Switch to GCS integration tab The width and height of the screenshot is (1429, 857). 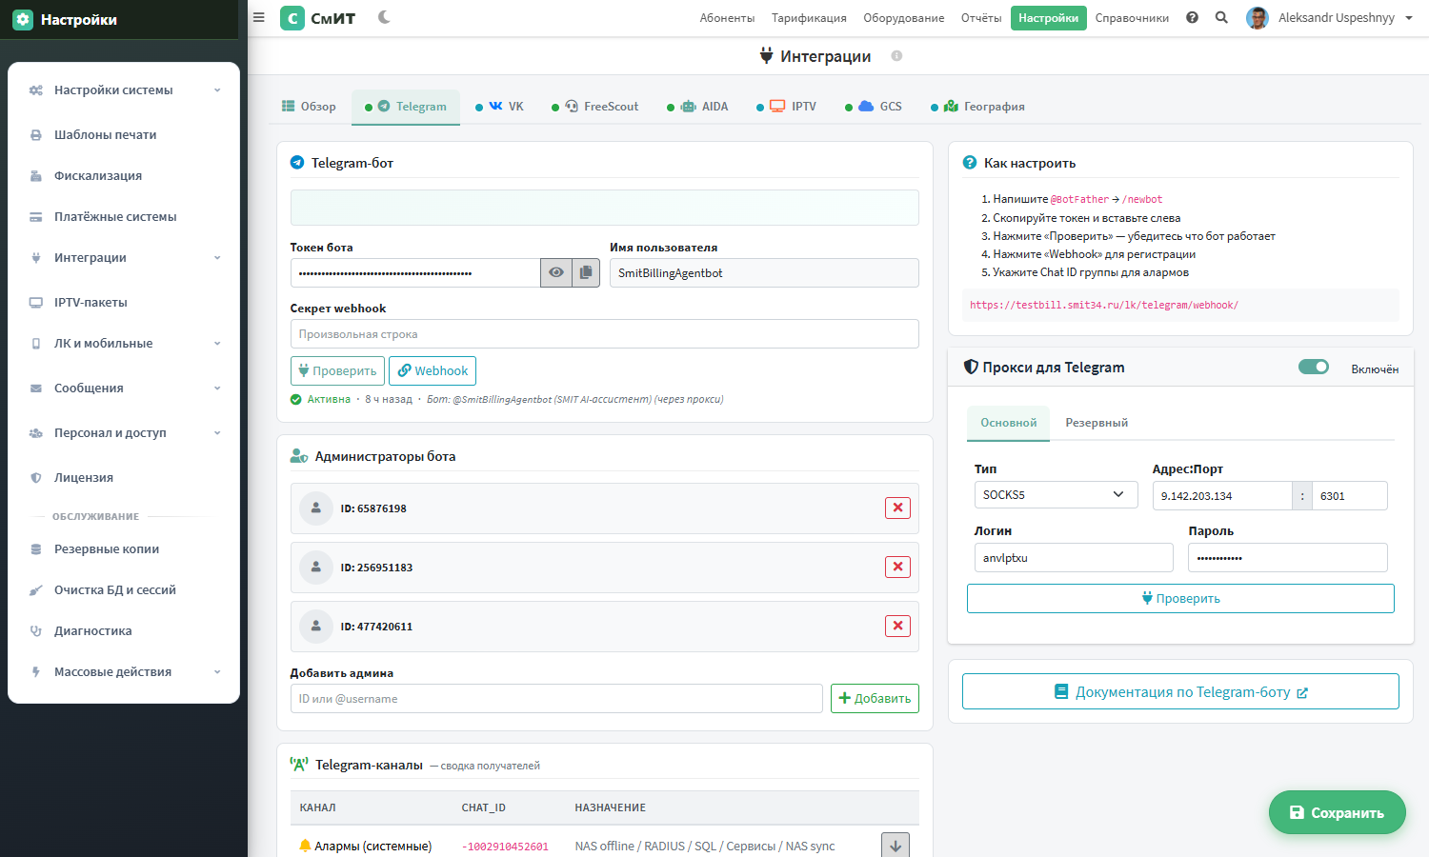tap(874, 107)
